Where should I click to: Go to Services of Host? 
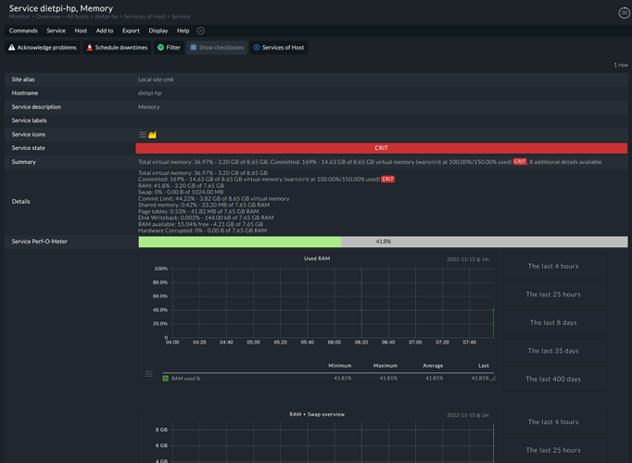(279, 47)
